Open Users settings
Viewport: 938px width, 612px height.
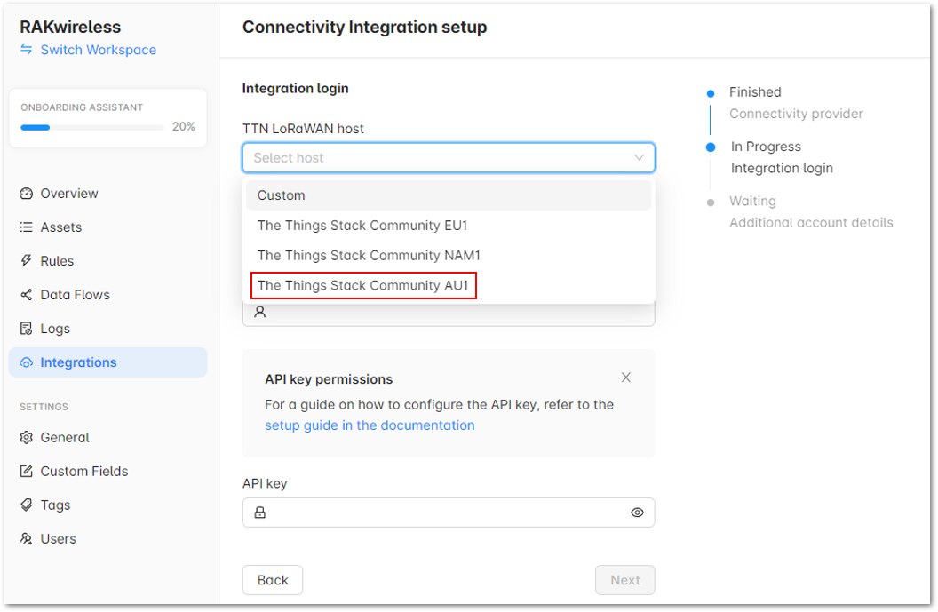click(x=107, y=538)
